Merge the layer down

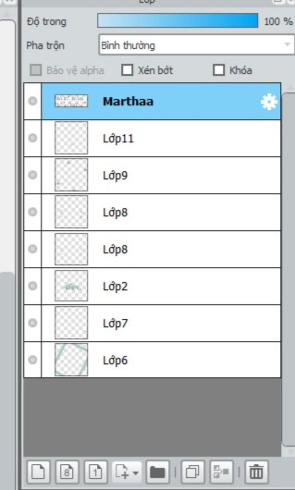click(221, 472)
